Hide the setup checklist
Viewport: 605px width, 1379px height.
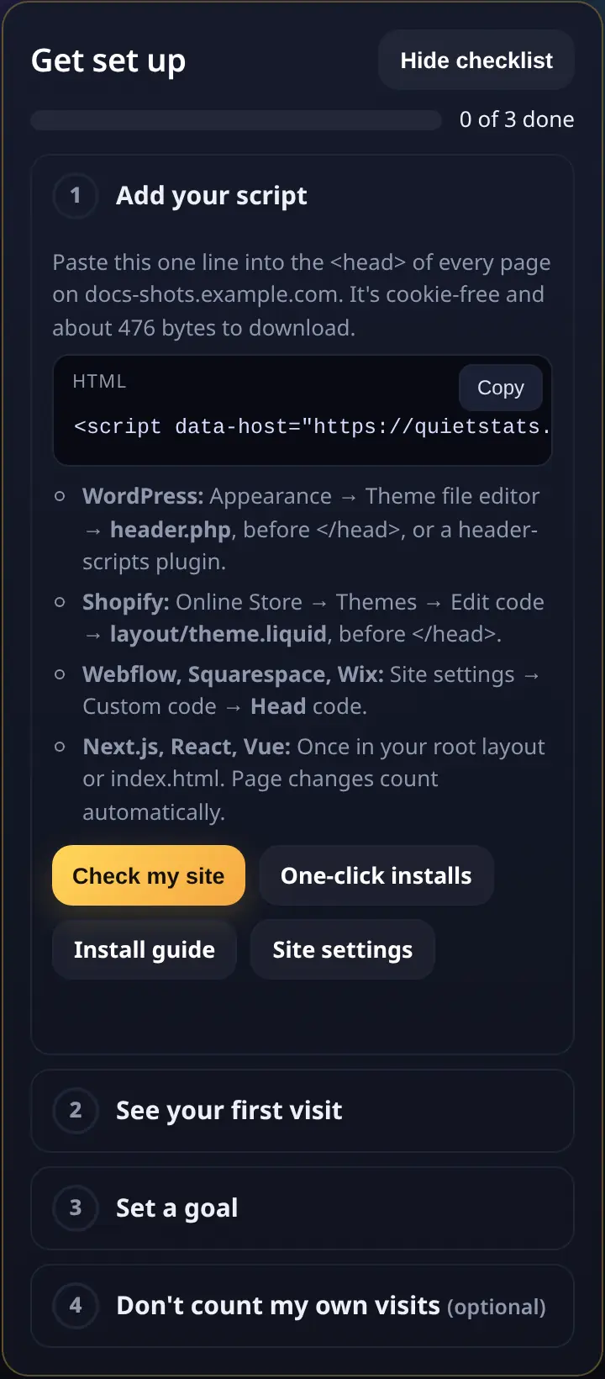476,61
